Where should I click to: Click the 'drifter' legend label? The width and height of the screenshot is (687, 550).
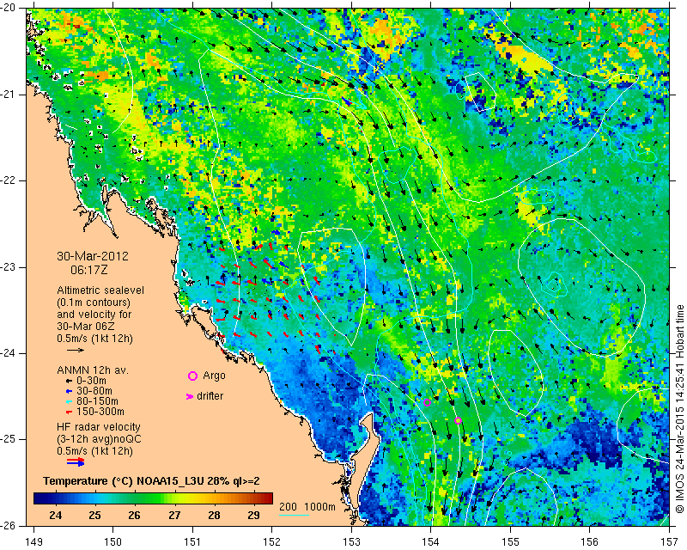[210, 396]
